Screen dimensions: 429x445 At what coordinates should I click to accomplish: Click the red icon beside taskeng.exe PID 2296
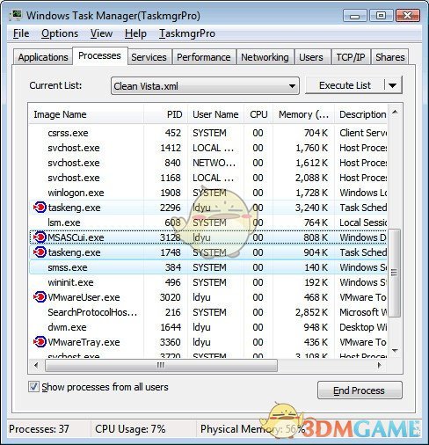coord(40,208)
